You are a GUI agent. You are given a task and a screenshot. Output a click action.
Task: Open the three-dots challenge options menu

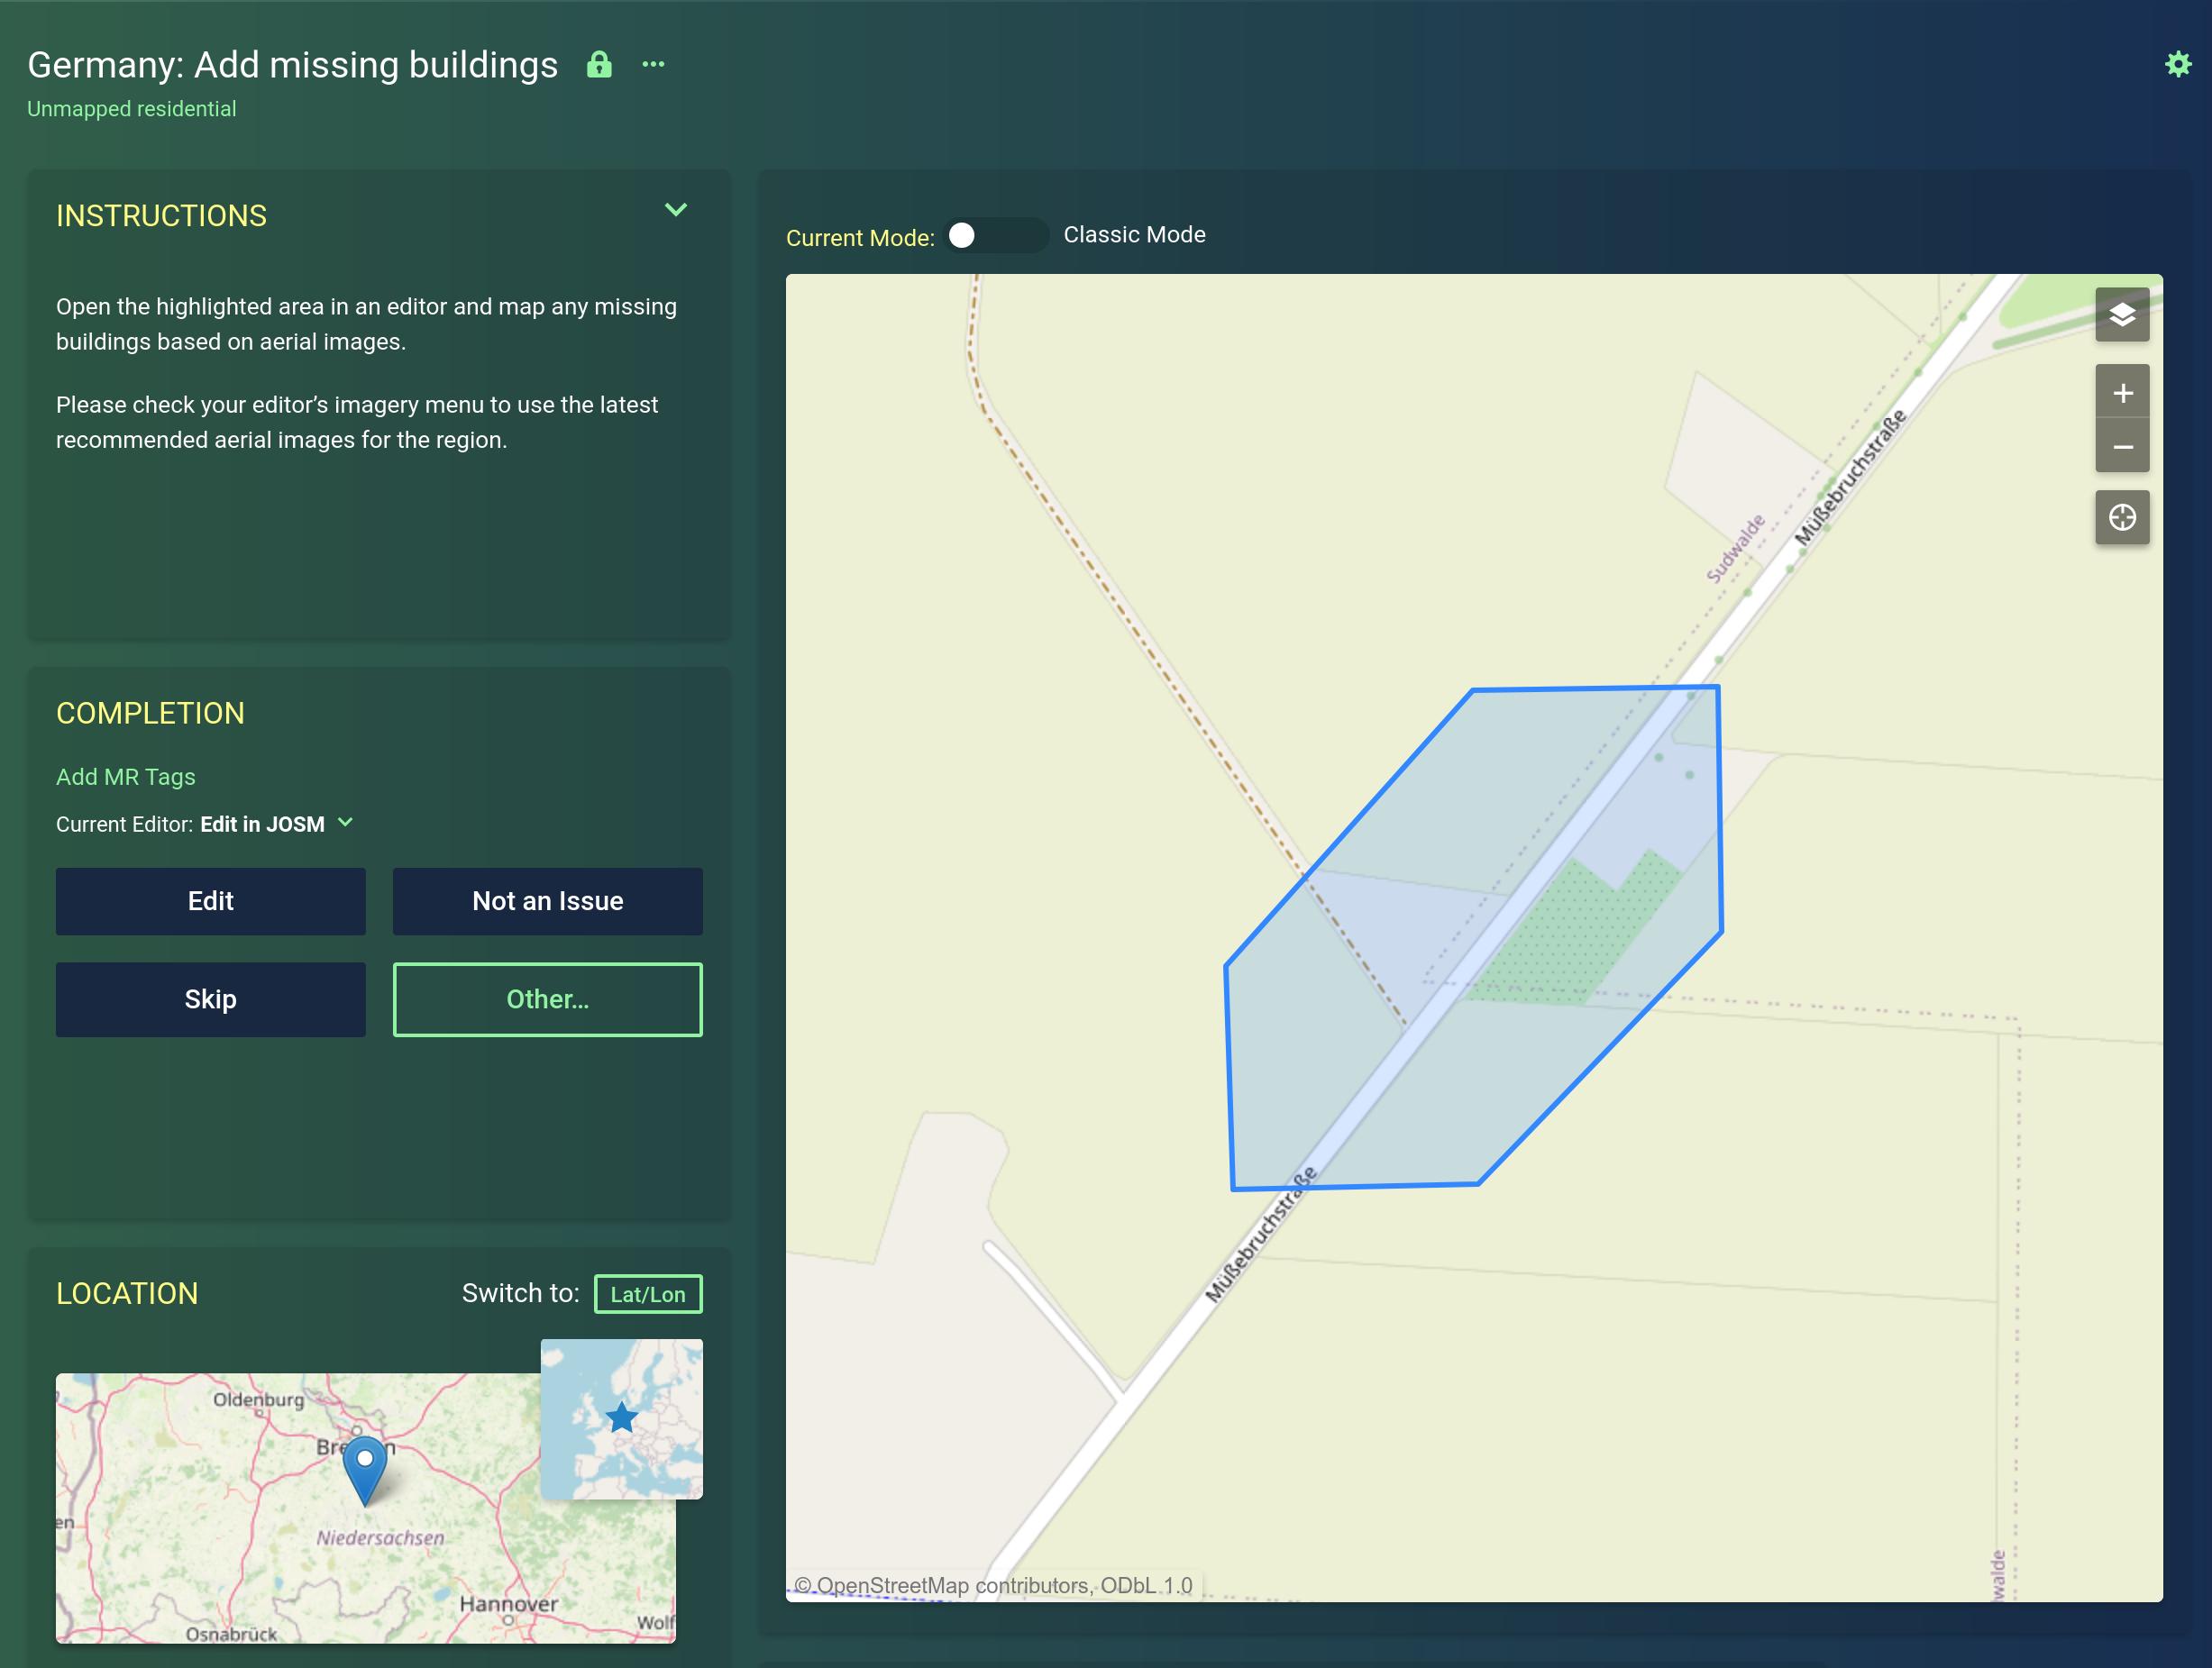pos(653,65)
